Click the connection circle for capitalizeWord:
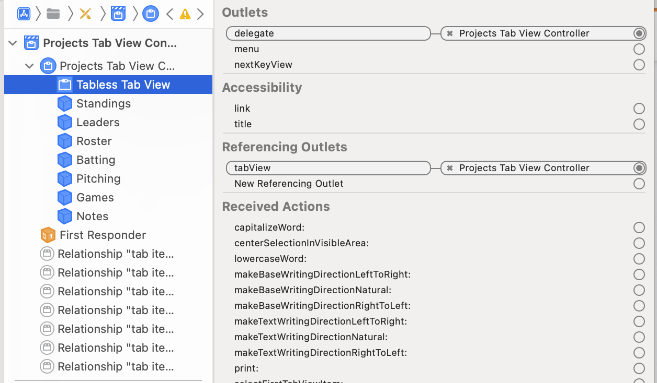 click(x=639, y=228)
